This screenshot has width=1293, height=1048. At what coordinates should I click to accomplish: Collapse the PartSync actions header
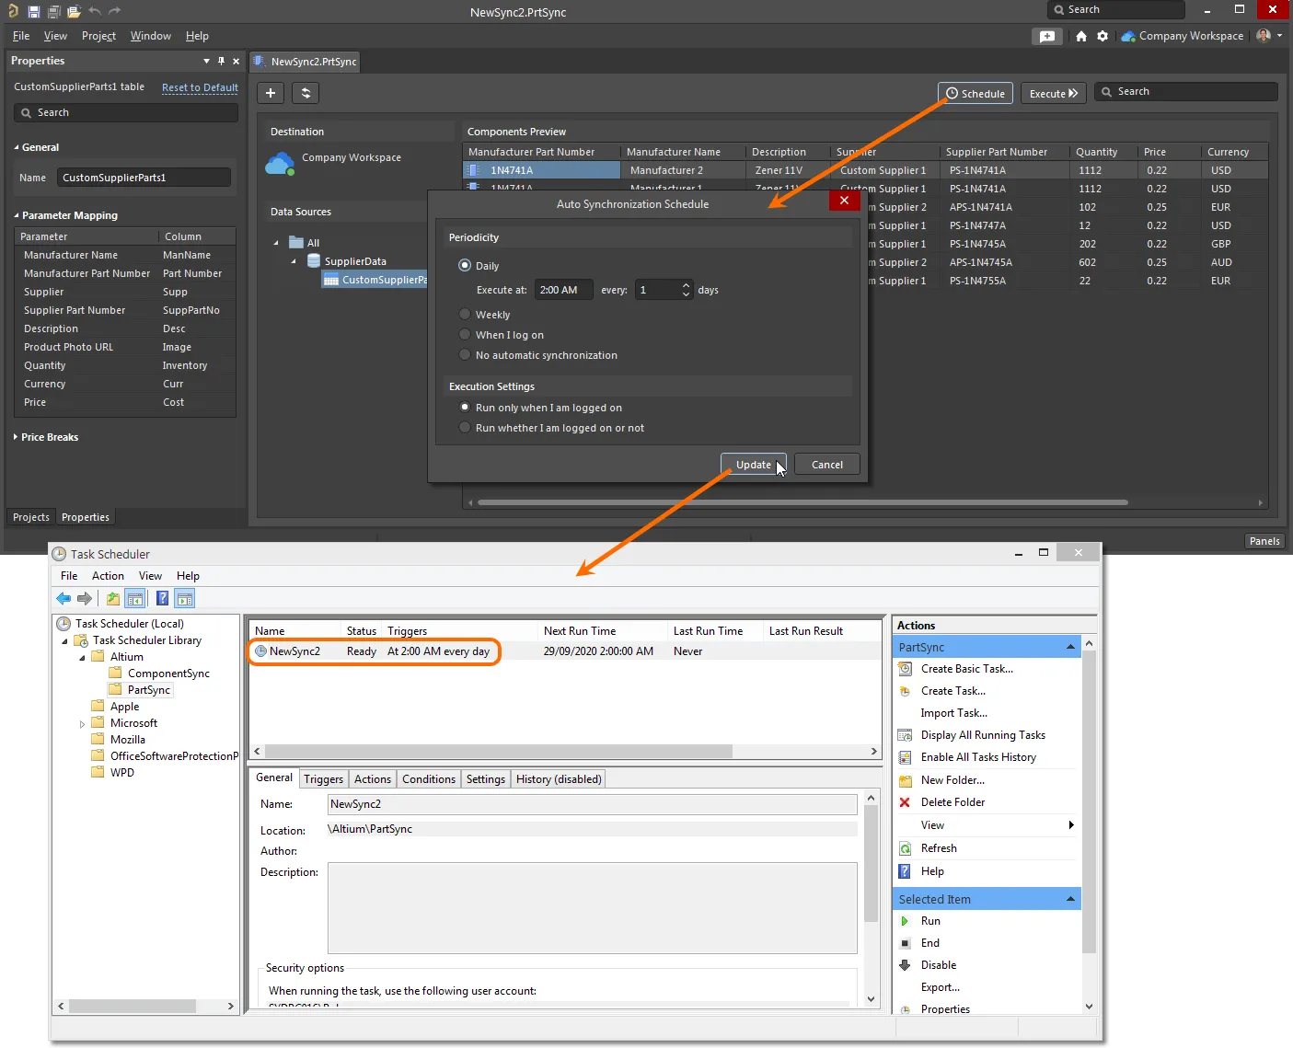click(1070, 648)
